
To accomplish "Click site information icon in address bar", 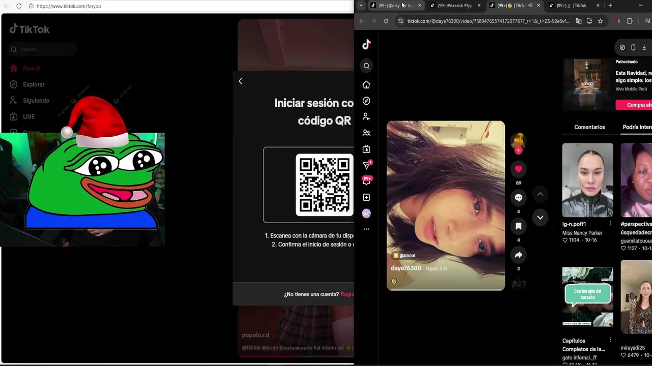I will click(x=400, y=21).
